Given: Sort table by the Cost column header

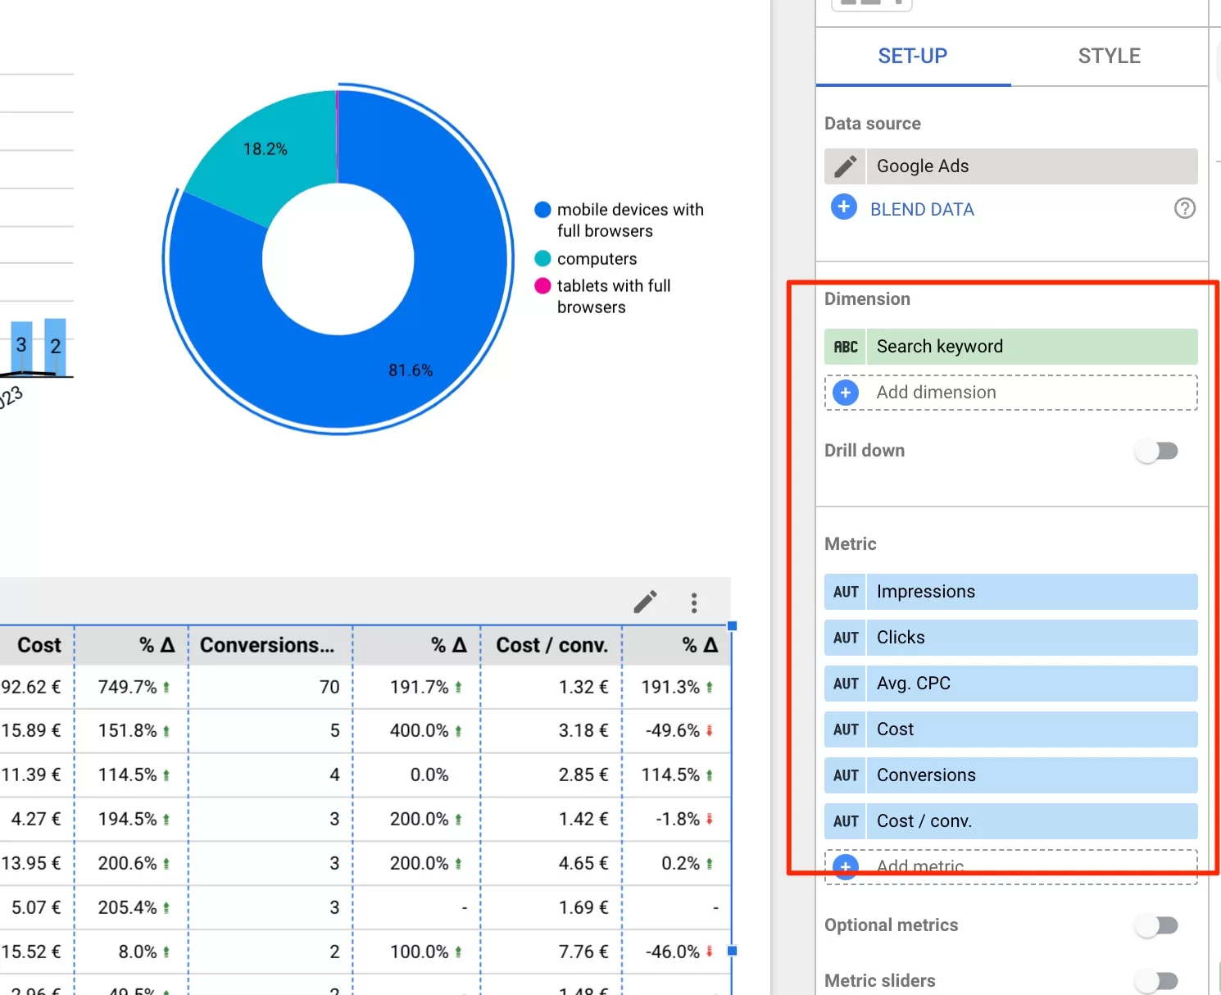Looking at the screenshot, I should click(x=39, y=646).
